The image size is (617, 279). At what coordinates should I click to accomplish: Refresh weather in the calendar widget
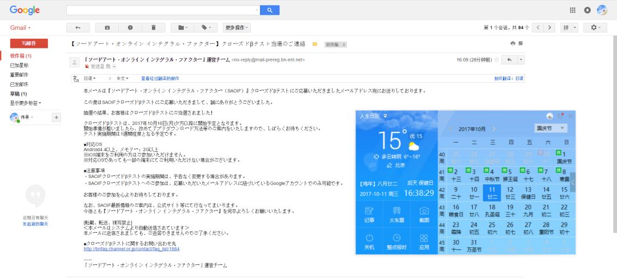click(x=376, y=156)
